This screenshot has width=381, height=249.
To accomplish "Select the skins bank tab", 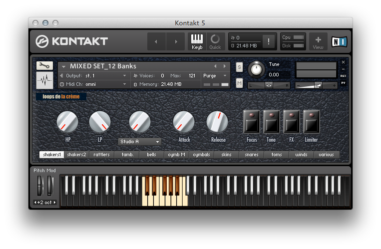I will [x=227, y=155].
